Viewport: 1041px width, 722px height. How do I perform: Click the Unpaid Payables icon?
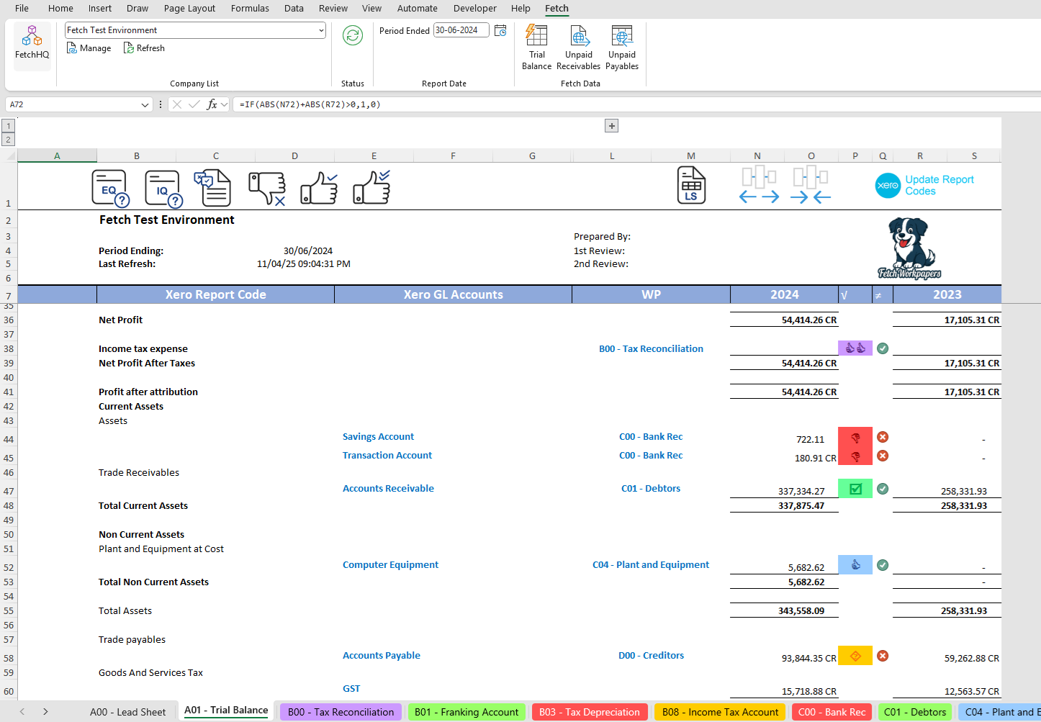(621, 43)
